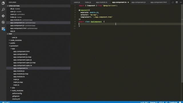This screenshot has width=183, height=103.
Task: Change line ending via LF status item
Action: 166,102
